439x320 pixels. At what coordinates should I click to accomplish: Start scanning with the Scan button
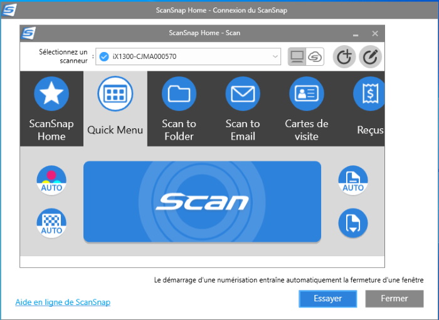pos(202,202)
